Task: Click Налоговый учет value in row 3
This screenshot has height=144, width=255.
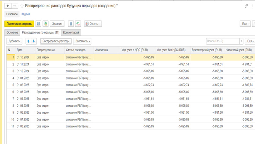Action: 239,71
